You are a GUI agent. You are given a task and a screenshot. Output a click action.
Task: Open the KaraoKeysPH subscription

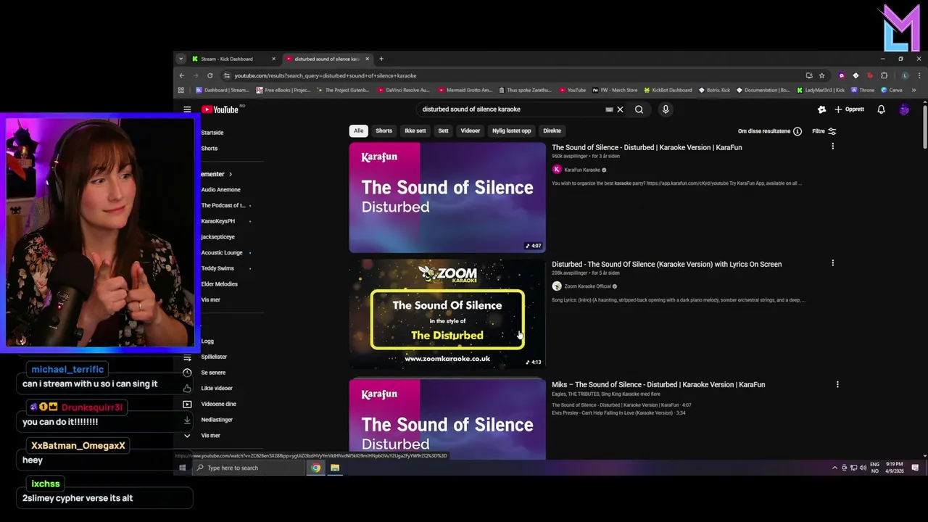pyautogui.click(x=217, y=221)
